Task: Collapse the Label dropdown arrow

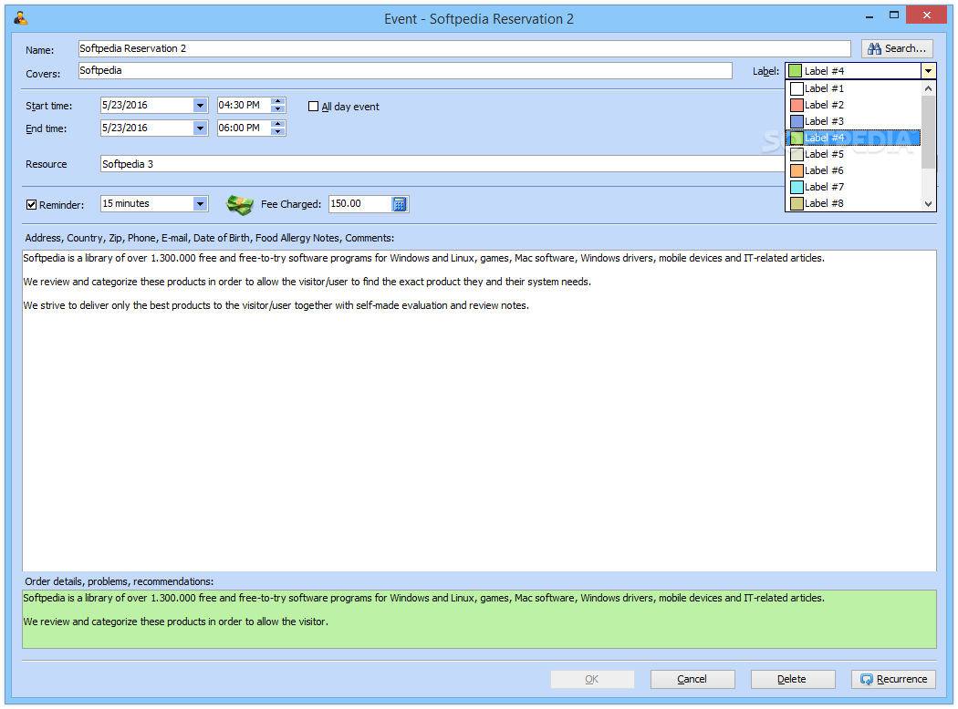Action: point(928,71)
